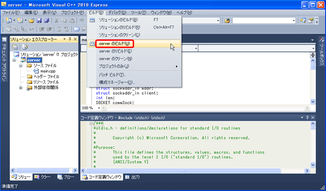The width and height of the screenshot is (326, 191).
Task: Click the Cut scissors icon
Action: pyautogui.click(x=56, y=20)
